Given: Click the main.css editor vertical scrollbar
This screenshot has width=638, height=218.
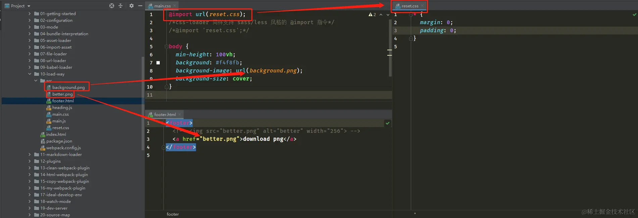Looking at the screenshot, I should tap(390, 48).
